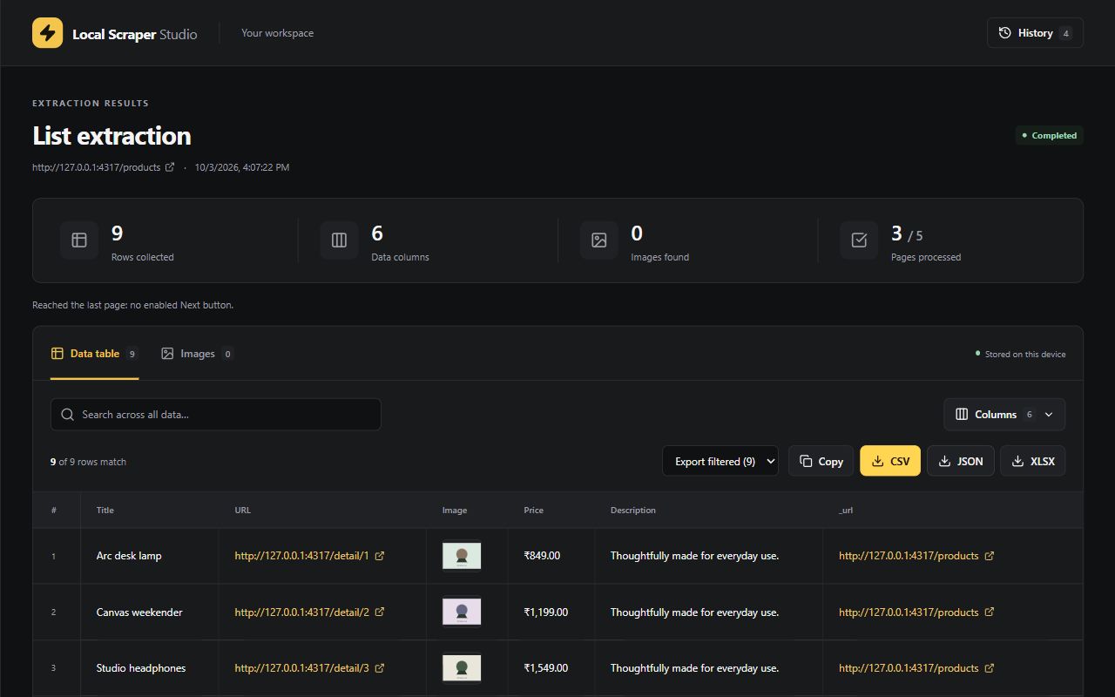Image resolution: width=1115 pixels, height=697 pixels.
Task: Export results as XLSX
Action: (x=1033, y=462)
